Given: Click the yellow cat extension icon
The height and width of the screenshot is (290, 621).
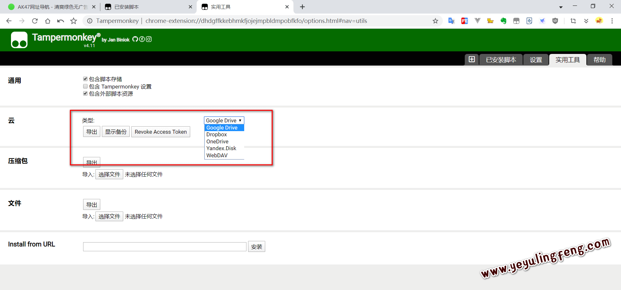Looking at the screenshot, I should (x=490, y=21).
